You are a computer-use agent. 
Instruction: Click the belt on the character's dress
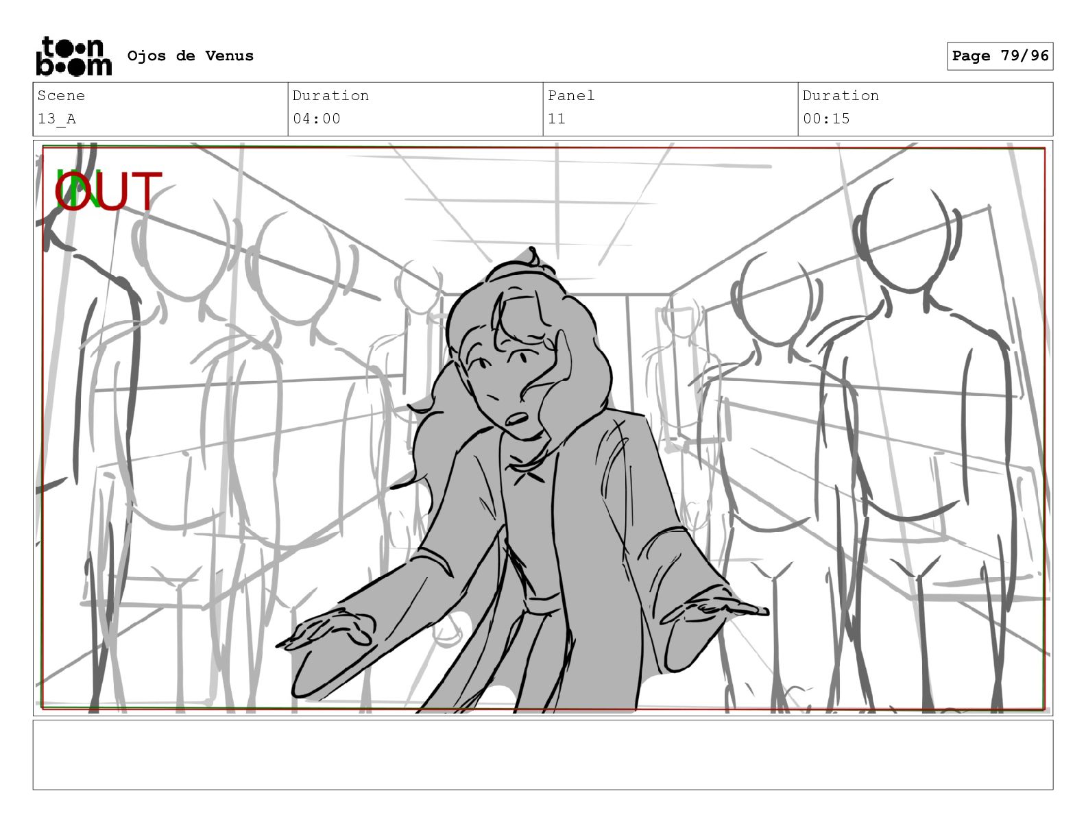(x=545, y=605)
